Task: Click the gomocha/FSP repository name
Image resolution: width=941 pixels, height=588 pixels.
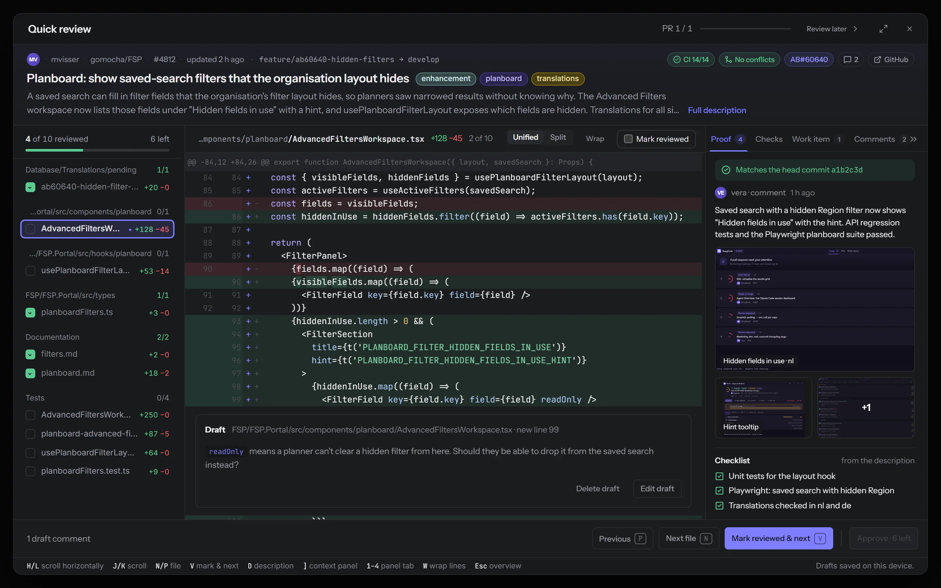Action: point(116,59)
